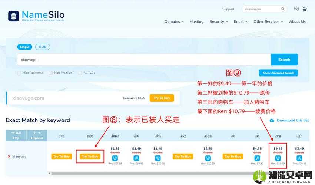The width and height of the screenshot is (315, 185).
Task: Focus the xiaoyuge domain search field
Action: coord(144,60)
